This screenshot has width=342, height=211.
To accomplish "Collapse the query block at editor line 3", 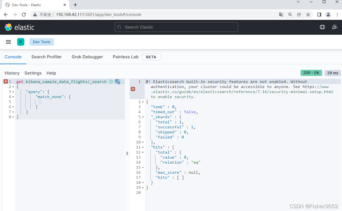I will click(x=13, y=92).
